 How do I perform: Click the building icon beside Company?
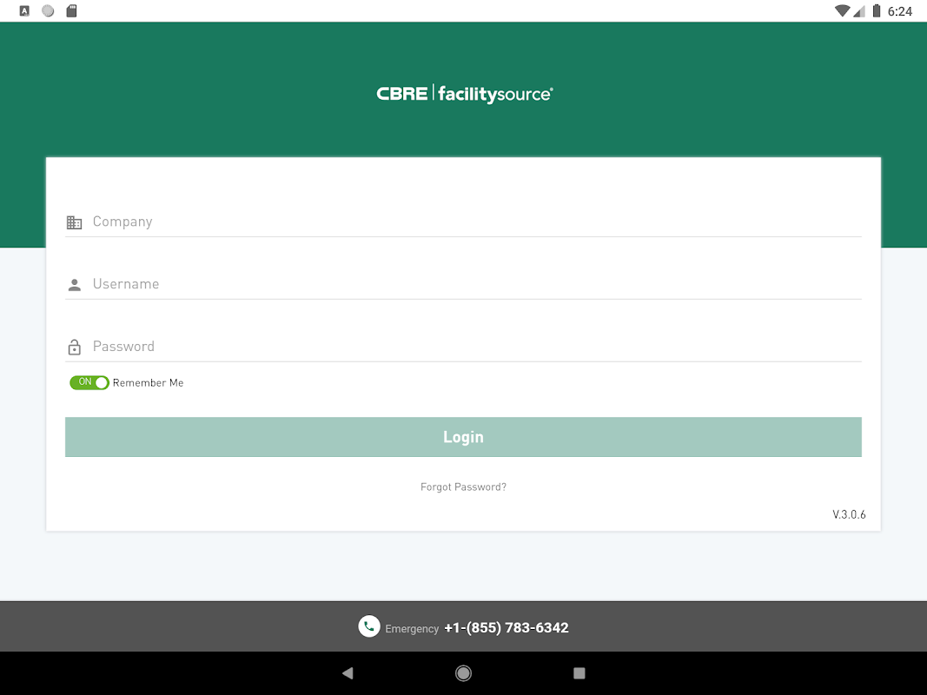74,222
